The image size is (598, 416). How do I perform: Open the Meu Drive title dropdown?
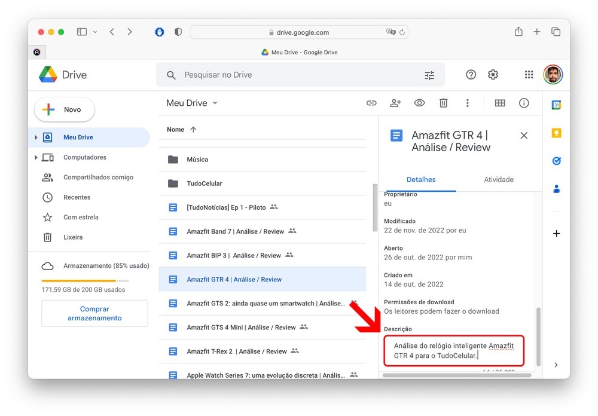tap(192, 103)
